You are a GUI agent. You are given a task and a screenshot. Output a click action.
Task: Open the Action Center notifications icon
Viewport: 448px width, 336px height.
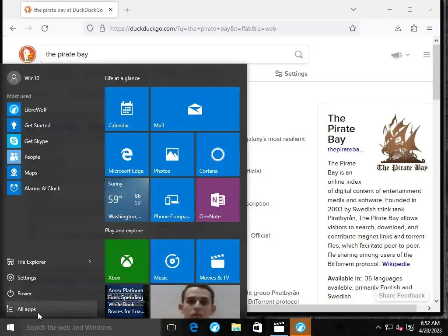coord(409,327)
